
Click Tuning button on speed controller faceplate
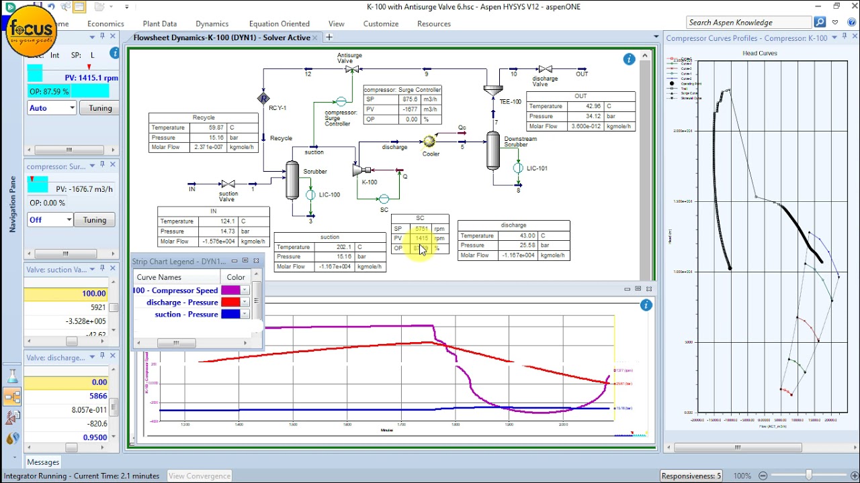click(x=100, y=108)
